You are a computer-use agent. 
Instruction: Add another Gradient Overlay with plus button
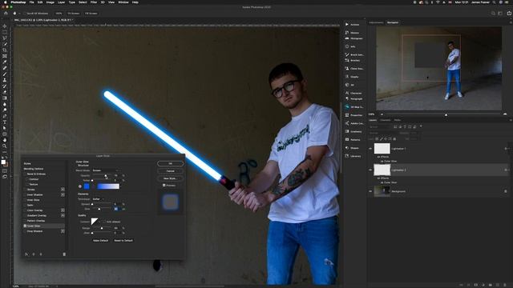tap(63, 215)
